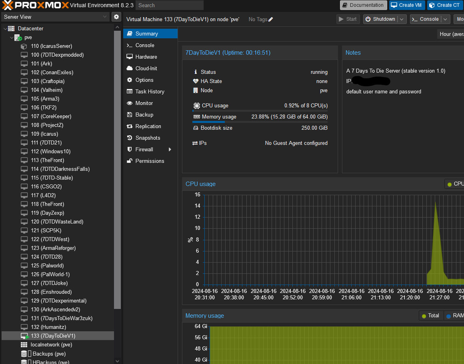Image resolution: width=464 pixels, height=364 pixels.
Task: Click the Snapshots history icon
Action: pyautogui.click(x=130, y=138)
